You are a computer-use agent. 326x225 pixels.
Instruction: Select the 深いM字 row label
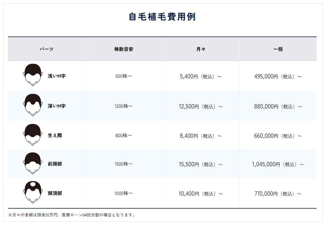(56, 106)
